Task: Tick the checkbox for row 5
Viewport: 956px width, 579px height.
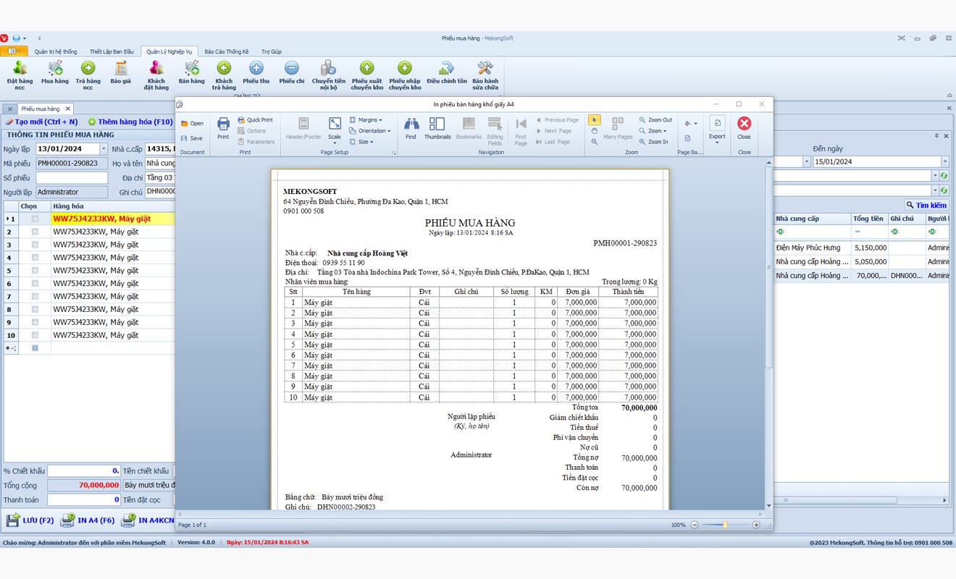Action: [x=33, y=270]
